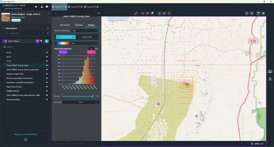Screen dimensions: 274x147
Task: Edit Workspace 1 name with pencil
Action: click(x=48, y=33)
